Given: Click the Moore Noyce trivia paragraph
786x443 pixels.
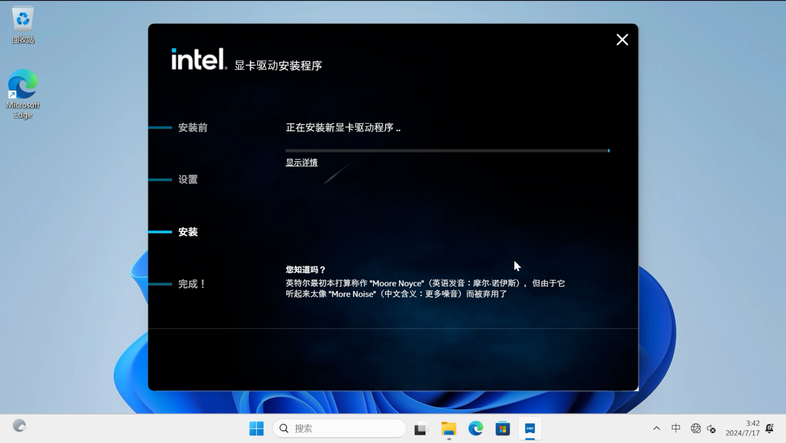Looking at the screenshot, I should (425, 289).
